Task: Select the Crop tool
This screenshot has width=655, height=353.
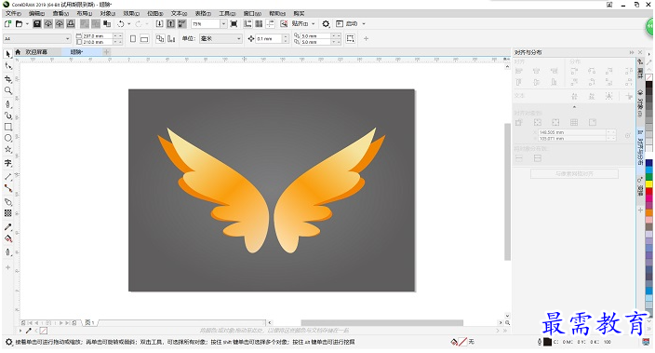Action: point(8,78)
